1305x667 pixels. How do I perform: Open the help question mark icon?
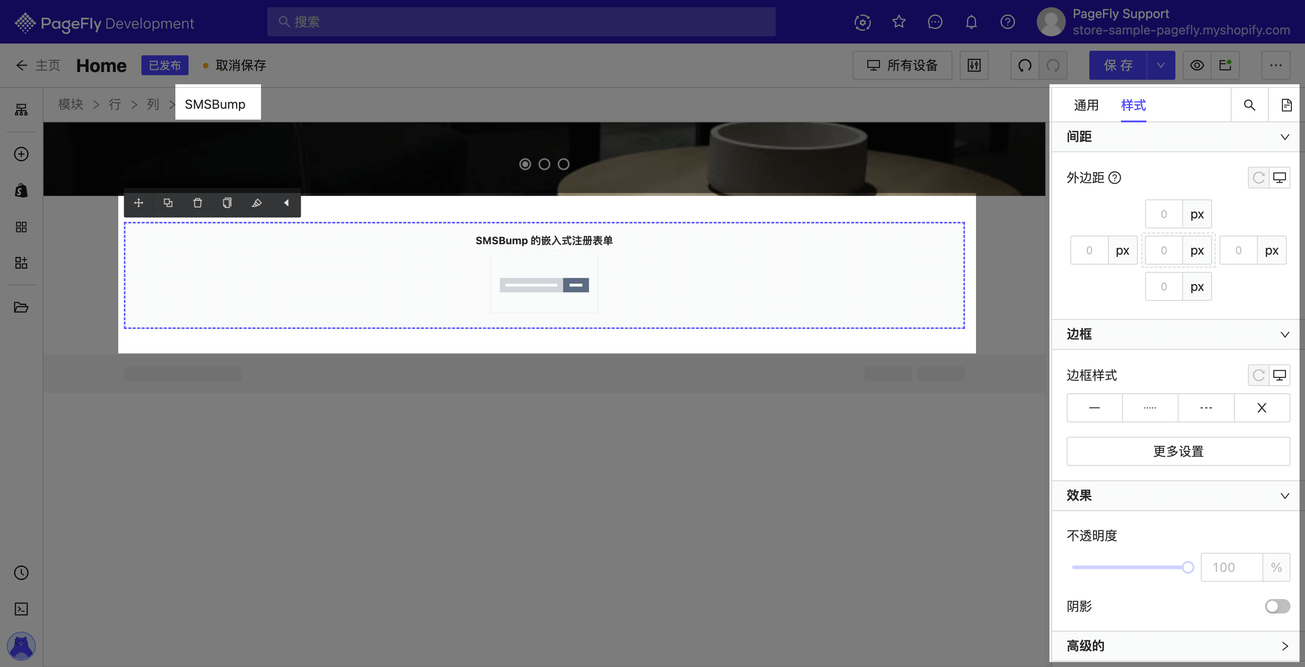point(1008,22)
